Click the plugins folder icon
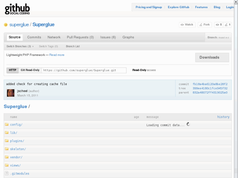238x178 pixels. pyautogui.click(x=7, y=141)
